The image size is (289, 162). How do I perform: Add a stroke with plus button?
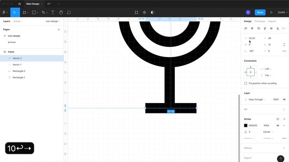[284, 119]
